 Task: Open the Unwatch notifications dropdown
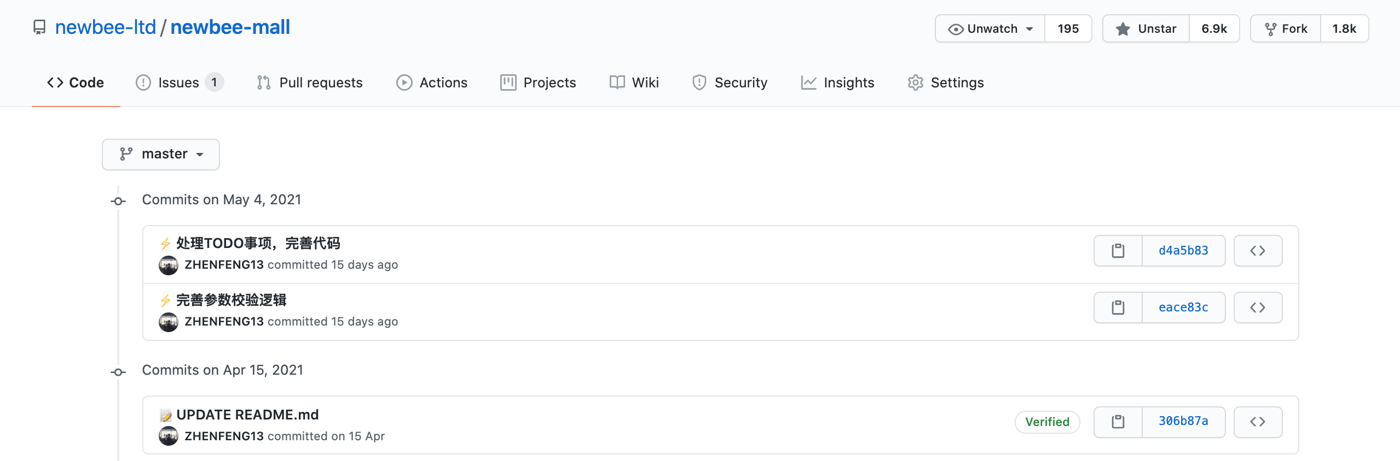pyautogui.click(x=991, y=28)
